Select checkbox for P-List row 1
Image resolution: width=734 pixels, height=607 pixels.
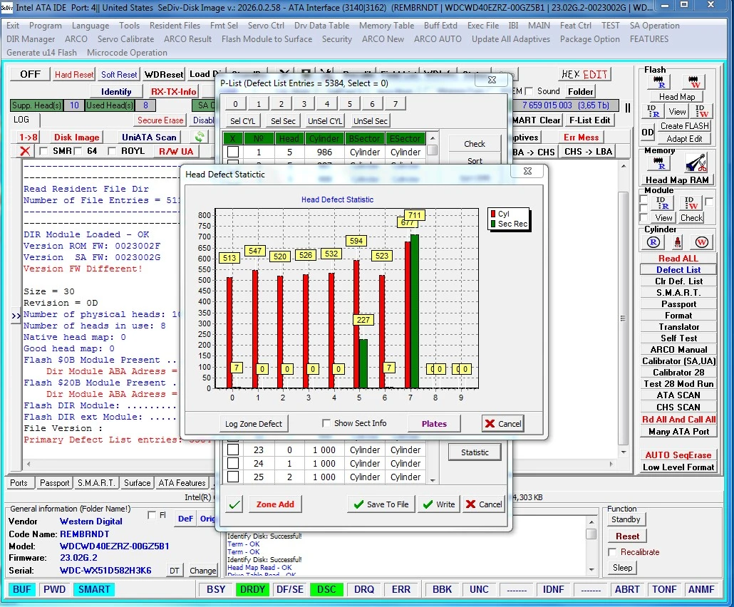pos(232,152)
